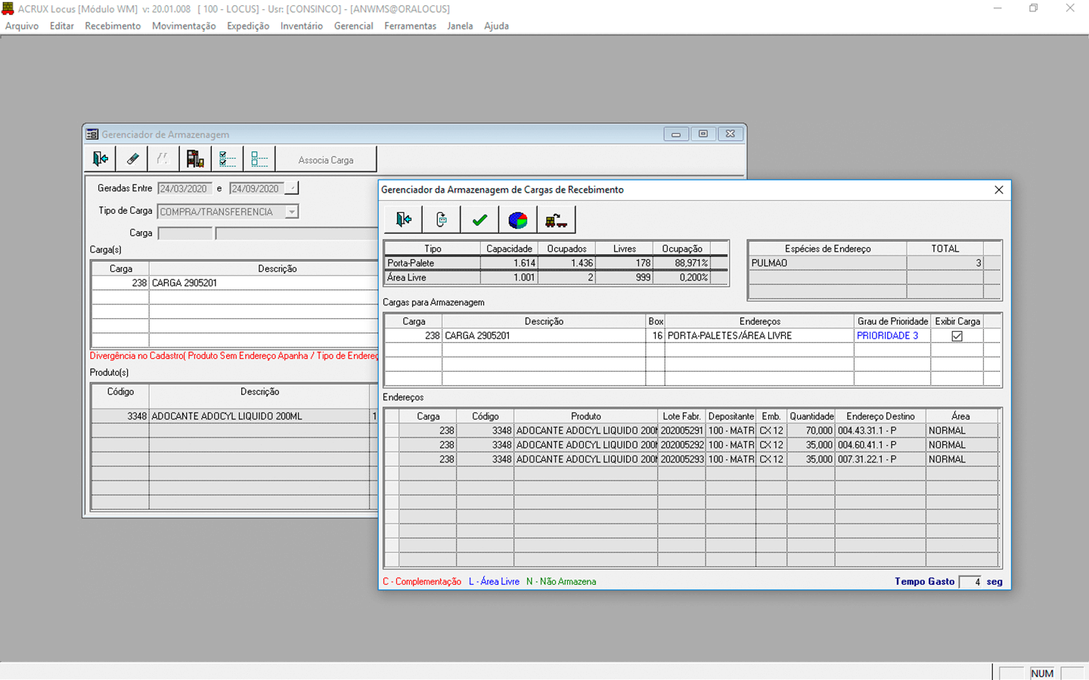Open the Recebimento menu
The image size is (1089, 680).
click(x=113, y=26)
